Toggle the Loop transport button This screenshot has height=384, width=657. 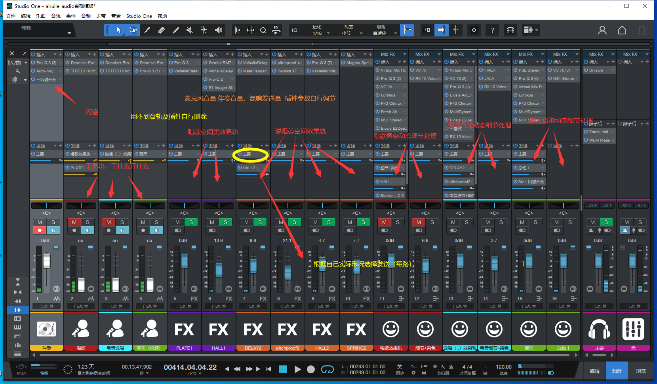point(327,369)
